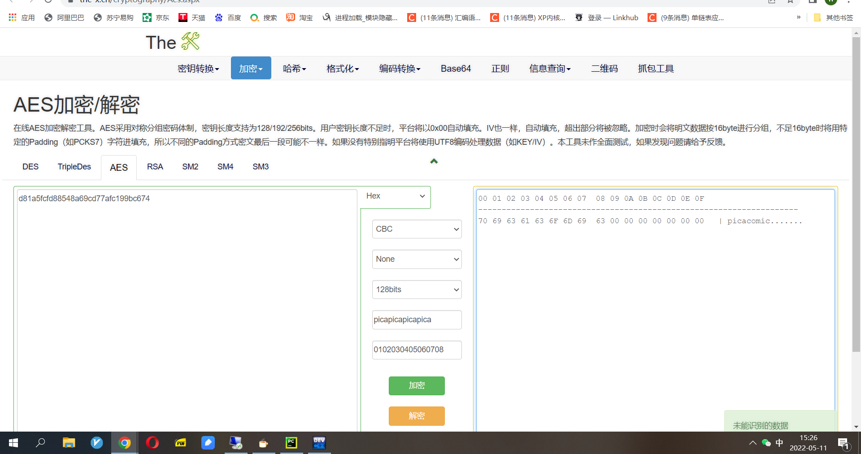Open the 密钥转换 dropdown menu
Image resolution: width=861 pixels, height=454 pixels.
[198, 68]
